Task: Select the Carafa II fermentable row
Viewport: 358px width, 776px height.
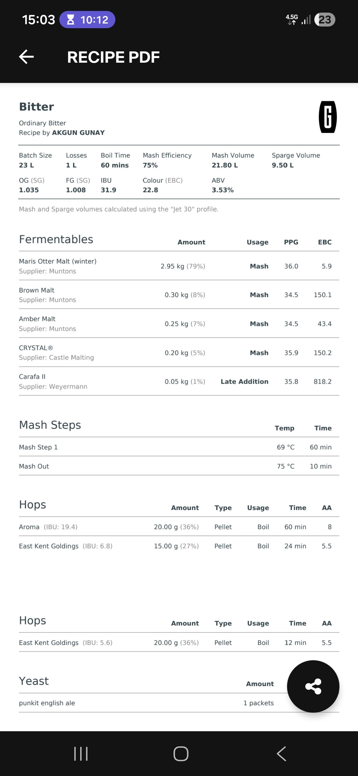Action: coord(179,381)
